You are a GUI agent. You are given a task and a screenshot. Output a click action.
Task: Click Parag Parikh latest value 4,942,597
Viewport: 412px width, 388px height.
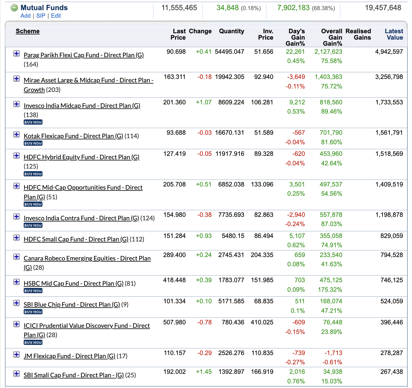(x=389, y=52)
